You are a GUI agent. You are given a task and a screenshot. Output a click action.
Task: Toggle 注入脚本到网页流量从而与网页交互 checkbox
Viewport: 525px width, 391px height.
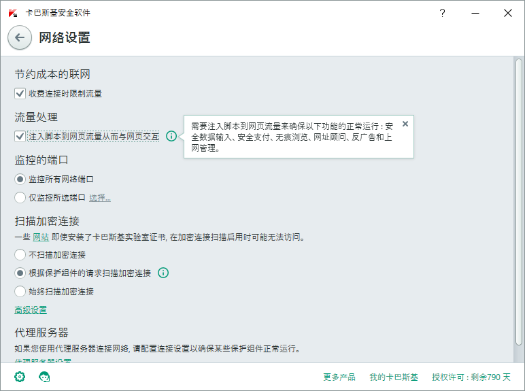pyautogui.click(x=20, y=136)
